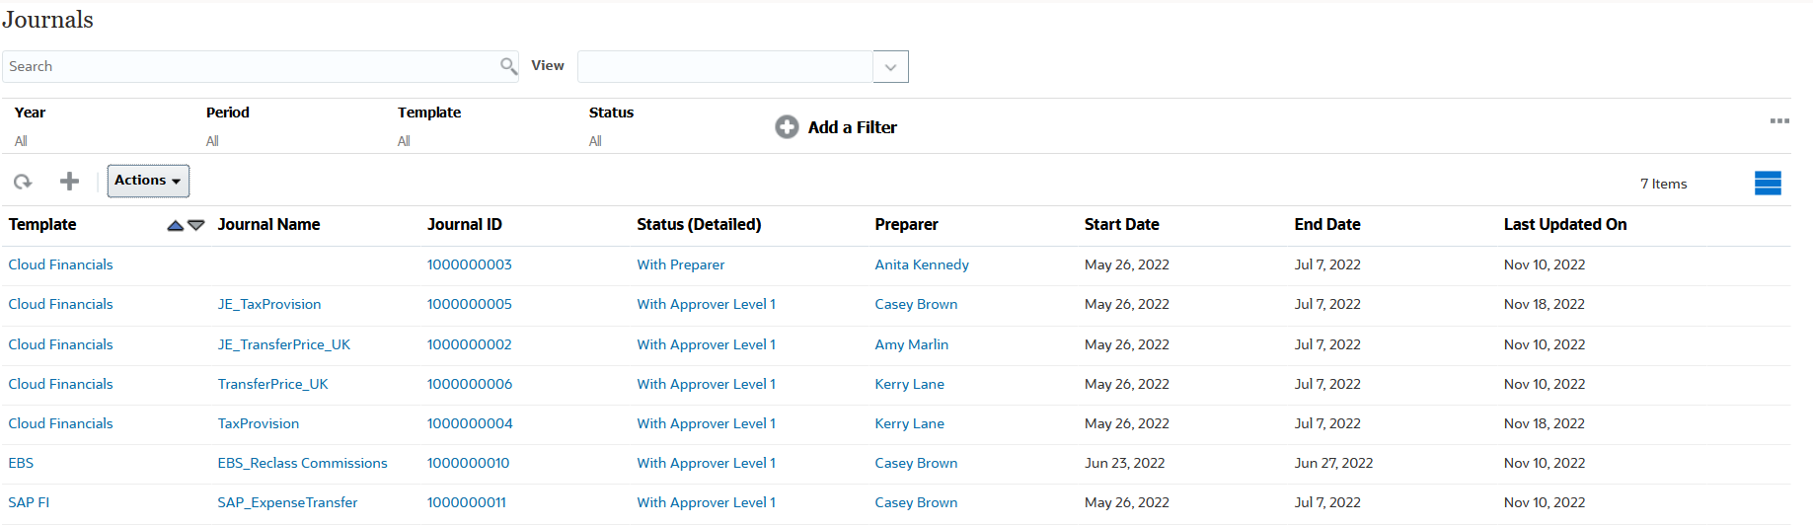
Task: Sort Template column ascending
Action: [x=176, y=226]
